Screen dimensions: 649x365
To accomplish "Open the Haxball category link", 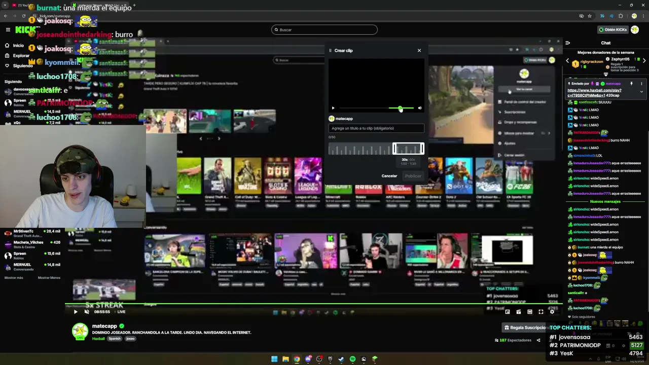I will 98,339.
